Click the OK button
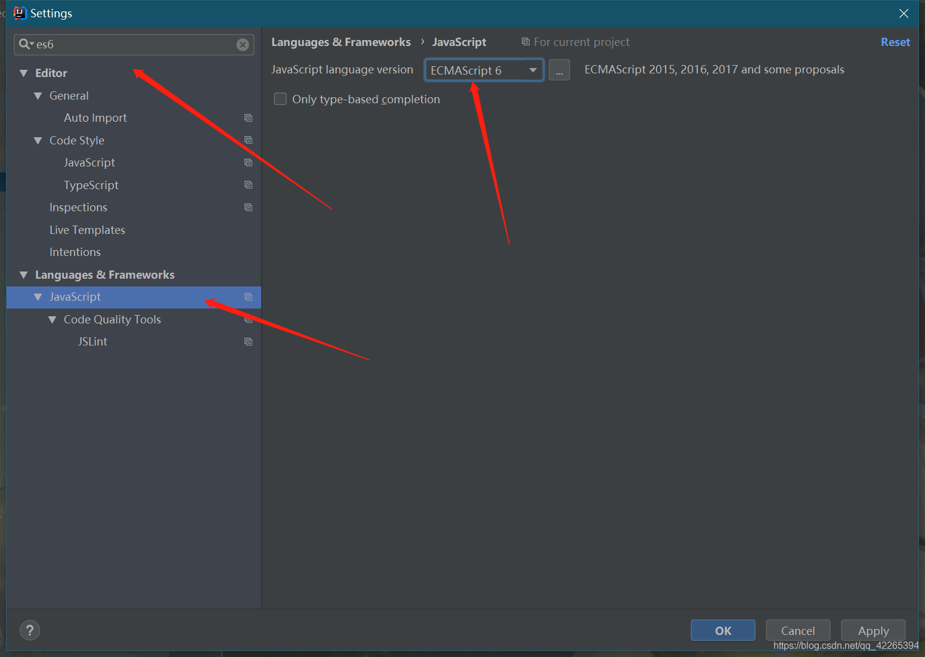 click(x=723, y=630)
